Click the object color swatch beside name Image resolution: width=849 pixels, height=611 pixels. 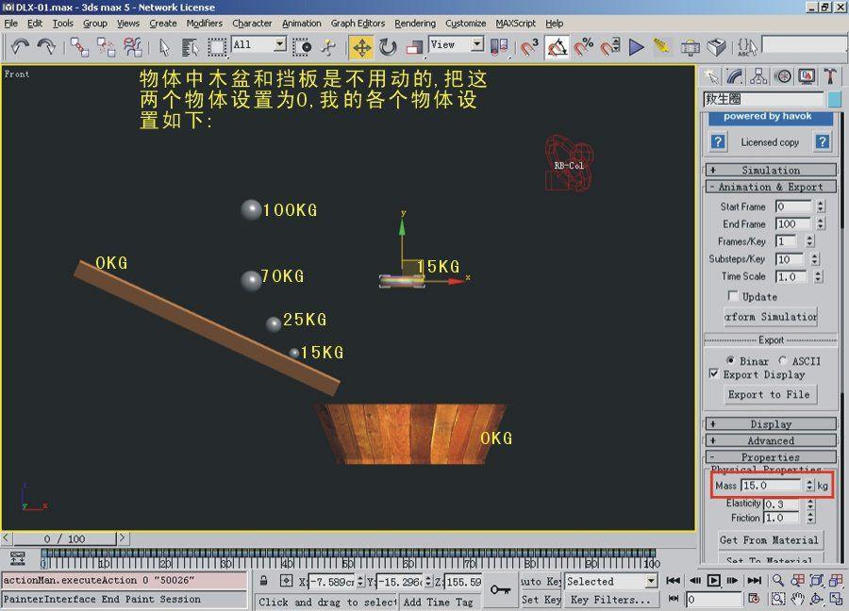click(x=834, y=99)
